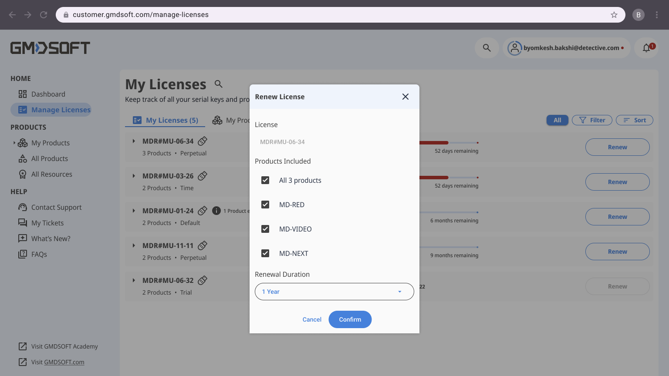Screen dimensions: 669x376
Task: Expand license row MDR#MU-01-24
Action: (134, 211)
